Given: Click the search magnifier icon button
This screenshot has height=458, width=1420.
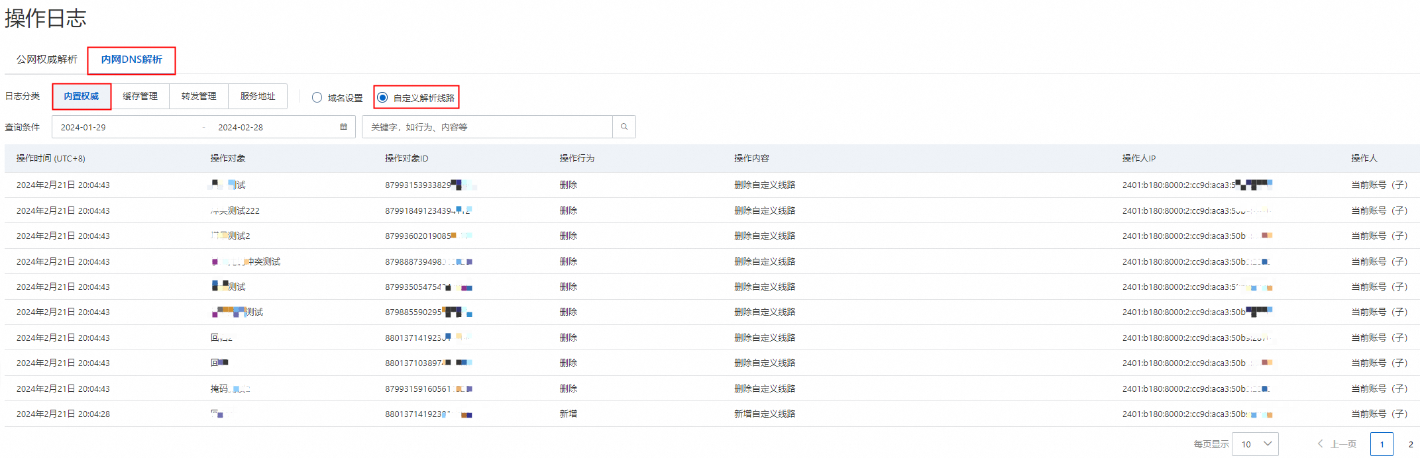Looking at the screenshot, I should pyautogui.click(x=624, y=127).
